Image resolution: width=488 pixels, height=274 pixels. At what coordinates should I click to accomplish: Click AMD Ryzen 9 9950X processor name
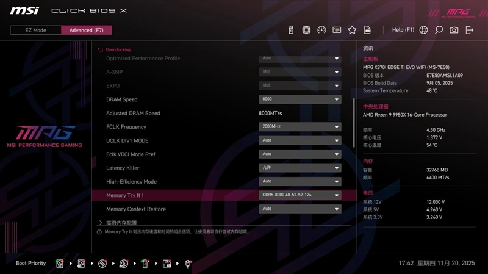coord(405,115)
